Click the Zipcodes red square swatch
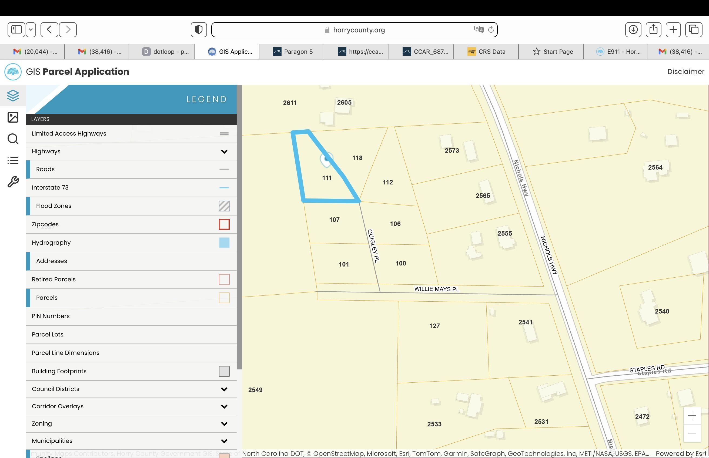The height and width of the screenshot is (458, 709). tap(224, 224)
